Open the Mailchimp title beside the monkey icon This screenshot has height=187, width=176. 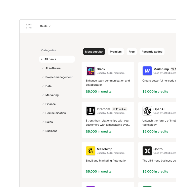click(105, 149)
